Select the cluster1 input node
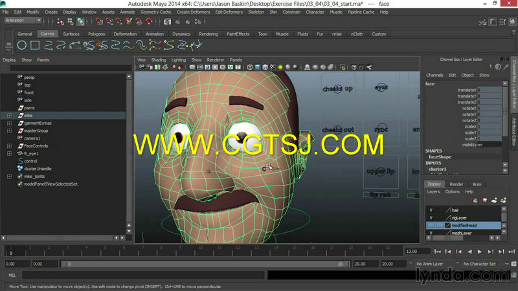 point(438,169)
